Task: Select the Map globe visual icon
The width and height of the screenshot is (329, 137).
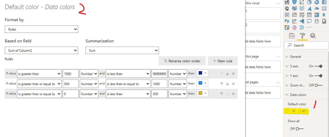Action: tap(287, 8)
